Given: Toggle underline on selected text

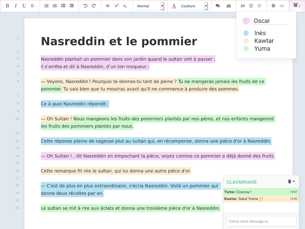Looking at the screenshot, I should point(24,6).
